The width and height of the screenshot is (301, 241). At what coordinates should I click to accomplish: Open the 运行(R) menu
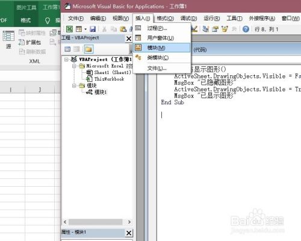pos(212,19)
